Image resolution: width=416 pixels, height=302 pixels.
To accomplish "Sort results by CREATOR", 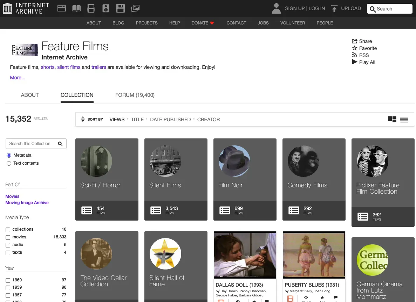I will pos(209,120).
